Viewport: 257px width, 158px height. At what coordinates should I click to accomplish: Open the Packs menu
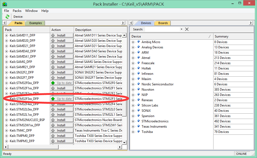coord(17,11)
